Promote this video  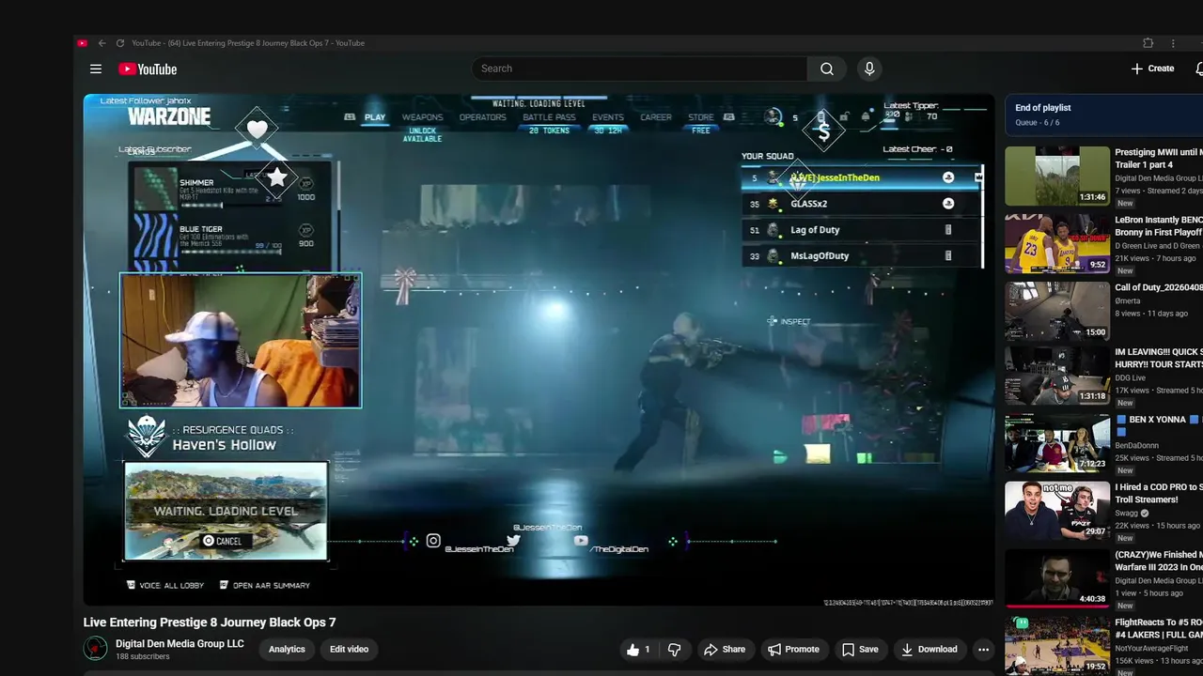[x=793, y=649]
